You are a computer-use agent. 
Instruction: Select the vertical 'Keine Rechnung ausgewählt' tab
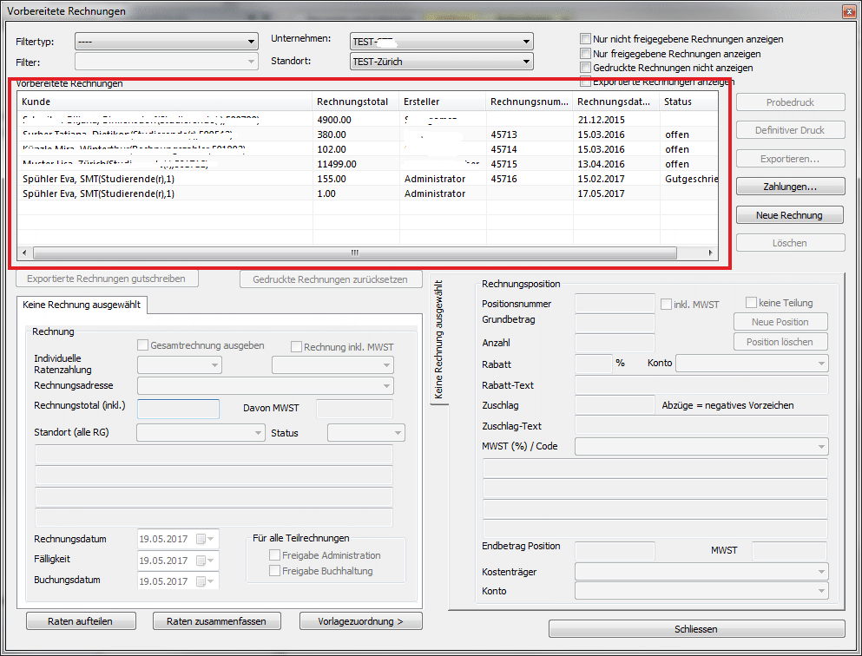(439, 340)
